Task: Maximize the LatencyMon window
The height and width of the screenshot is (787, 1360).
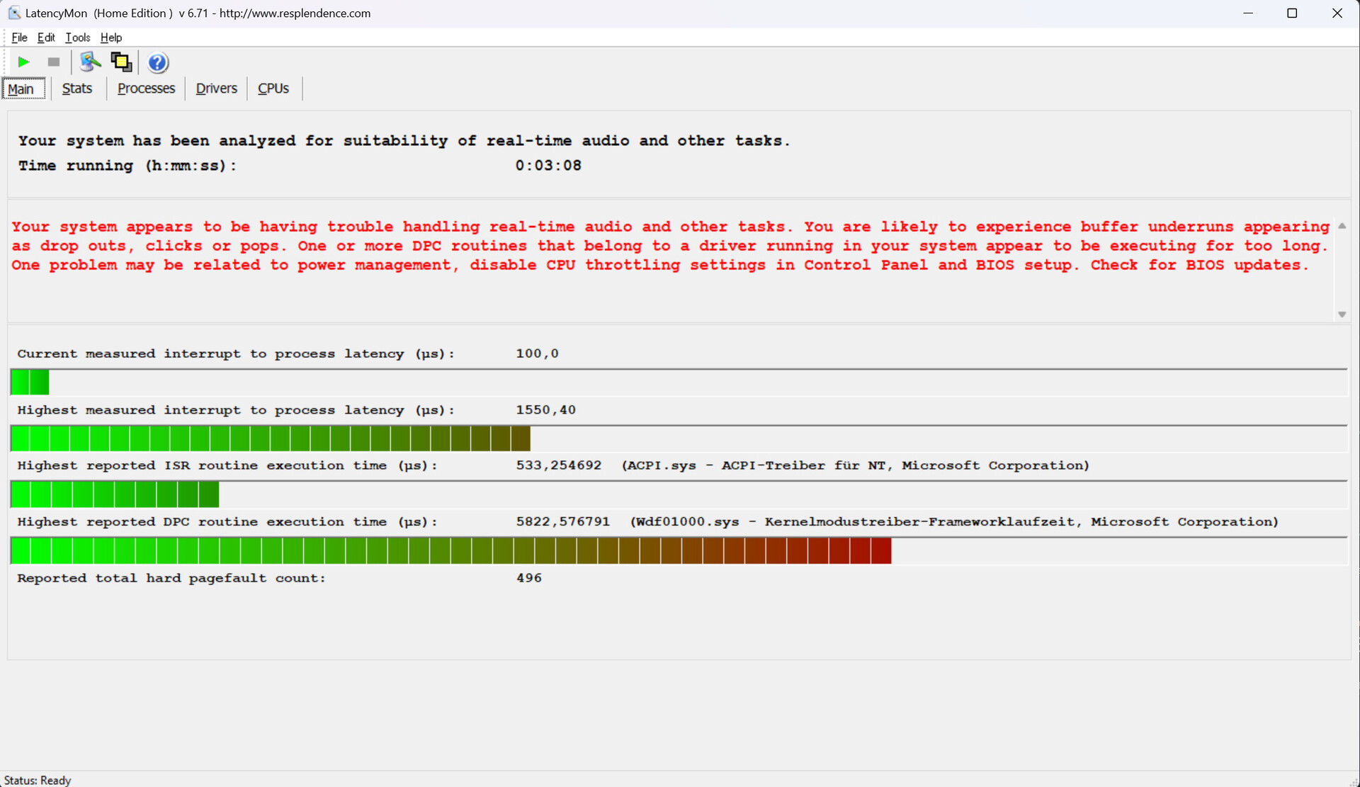Action: point(1292,13)
